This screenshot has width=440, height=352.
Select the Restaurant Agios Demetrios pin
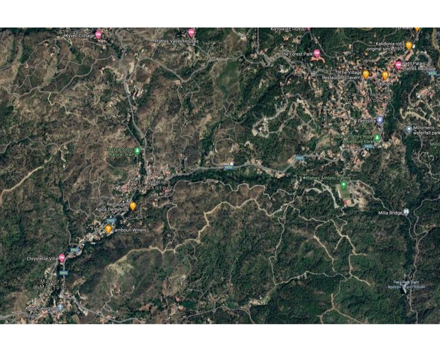pyautogui.click(x=132, y=206)
